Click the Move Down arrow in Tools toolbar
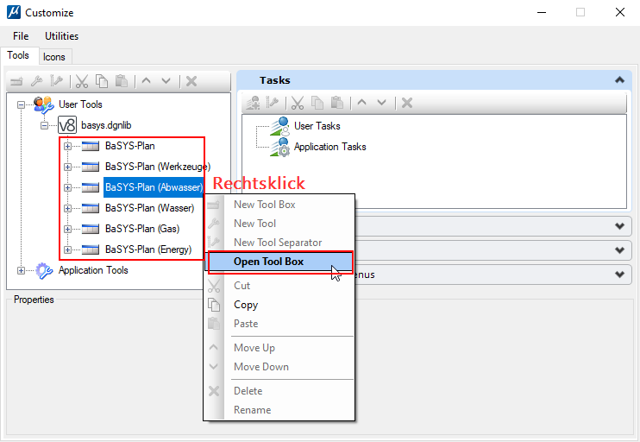This screenshot has width=640, height=442. [x=166, y=81]
